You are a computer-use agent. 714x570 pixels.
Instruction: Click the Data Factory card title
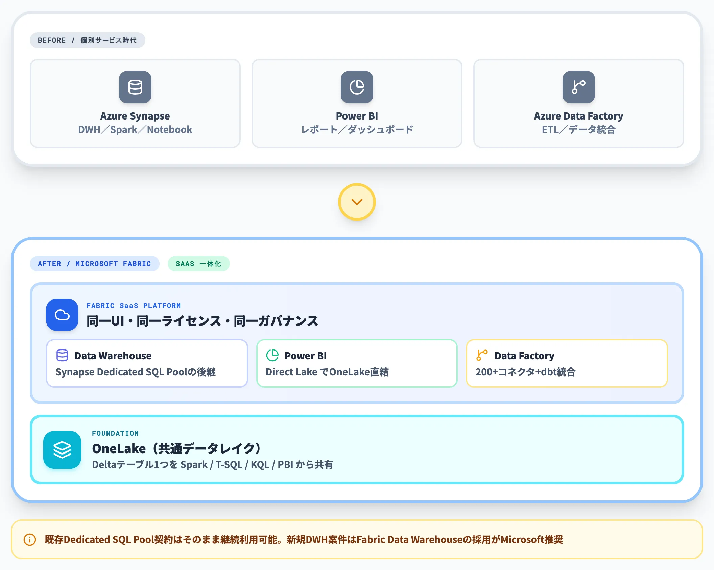[524, 356]
